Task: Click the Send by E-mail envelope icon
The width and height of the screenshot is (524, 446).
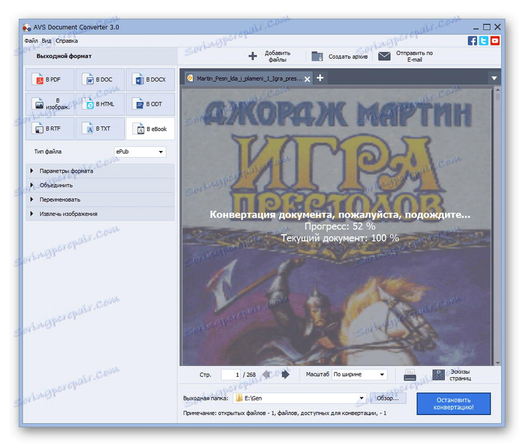Action: pyautogui.click(x=384, y=56)
